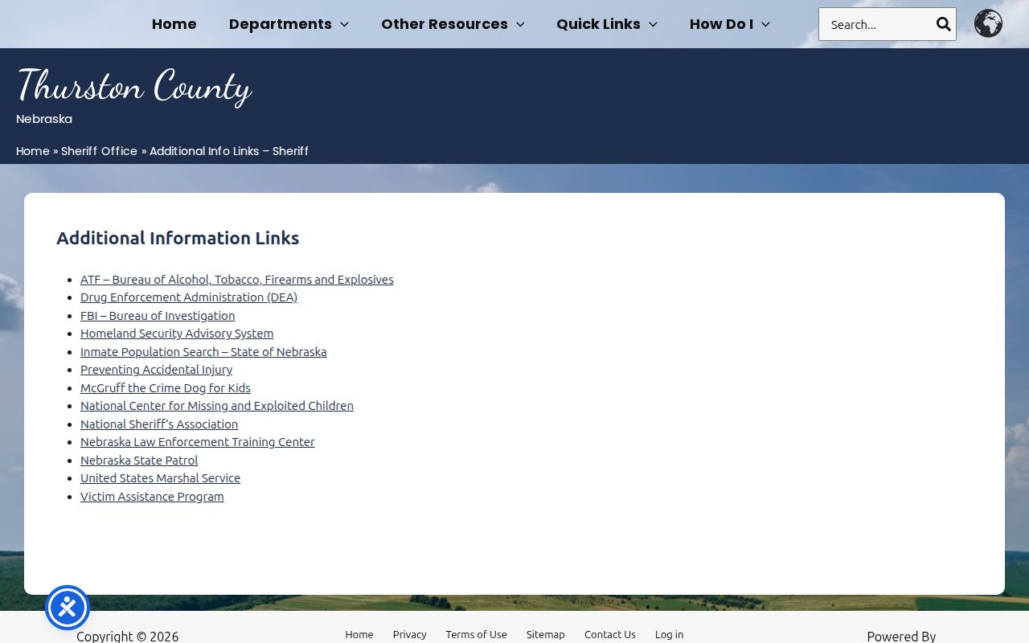Click footer Log in link

coord(669,634)
